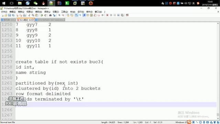Save the current file using toolbar
Image resolution: width=220 pixels, height=124 pixels.
click(x=9, y=15)
